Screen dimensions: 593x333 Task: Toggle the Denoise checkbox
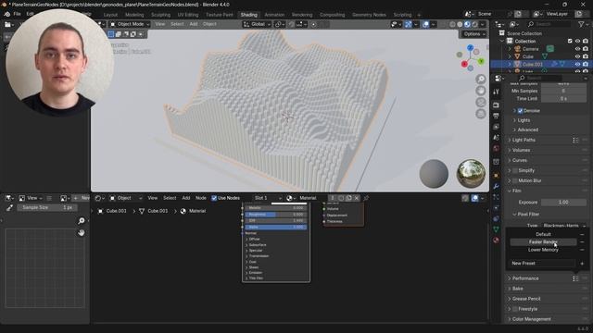(520, 111)
